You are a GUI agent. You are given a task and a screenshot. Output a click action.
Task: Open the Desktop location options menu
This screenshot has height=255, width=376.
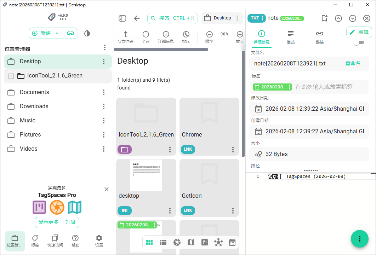click(104, 62)
